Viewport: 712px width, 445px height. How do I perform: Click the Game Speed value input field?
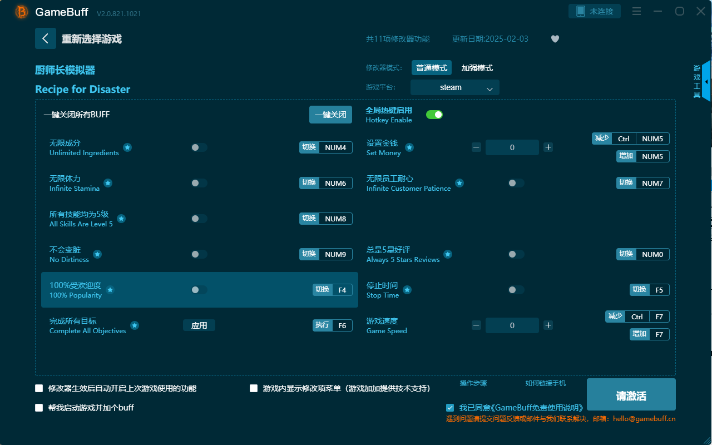(x=512, y=325)
